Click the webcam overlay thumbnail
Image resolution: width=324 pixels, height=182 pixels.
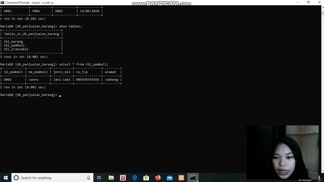point(282,152)
